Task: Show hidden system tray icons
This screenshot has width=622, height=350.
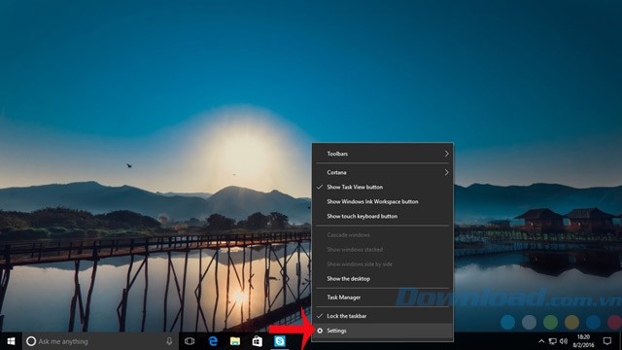Action: coord(541,341)
